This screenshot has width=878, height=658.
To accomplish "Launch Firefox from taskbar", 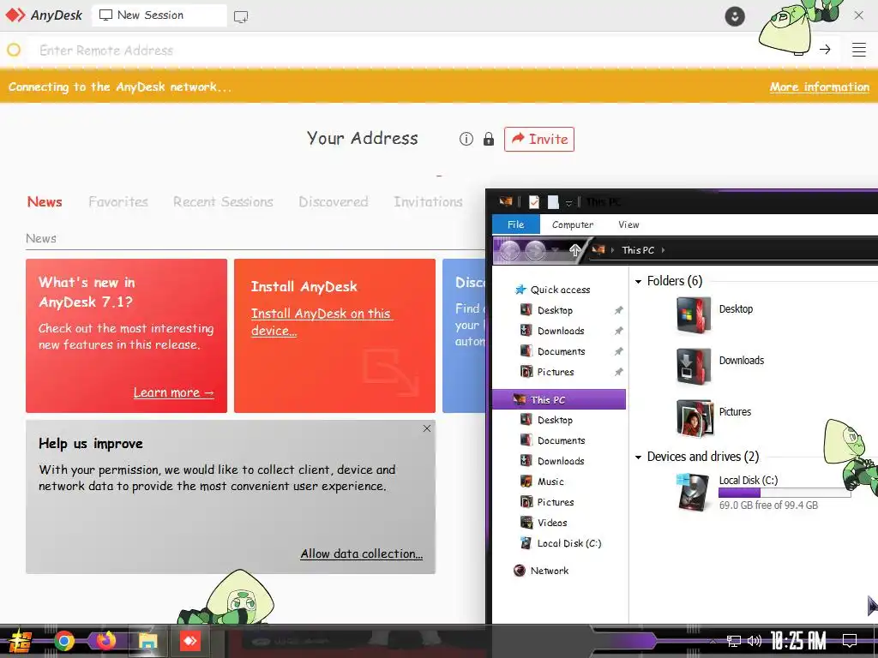I will point(105,640).
